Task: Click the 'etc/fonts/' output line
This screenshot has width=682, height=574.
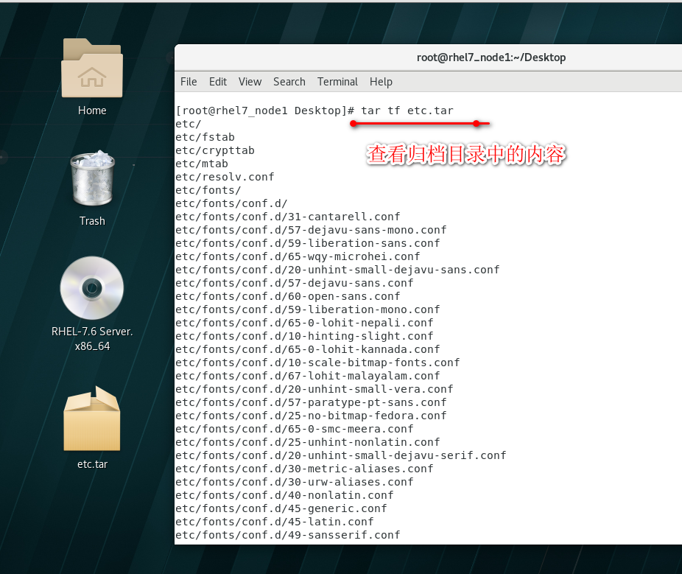Action: [208, 190]
